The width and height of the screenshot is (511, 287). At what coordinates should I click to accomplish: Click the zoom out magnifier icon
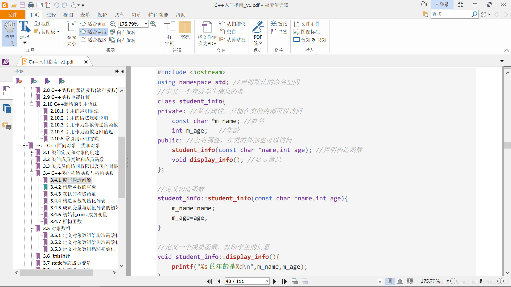[113, 24]
